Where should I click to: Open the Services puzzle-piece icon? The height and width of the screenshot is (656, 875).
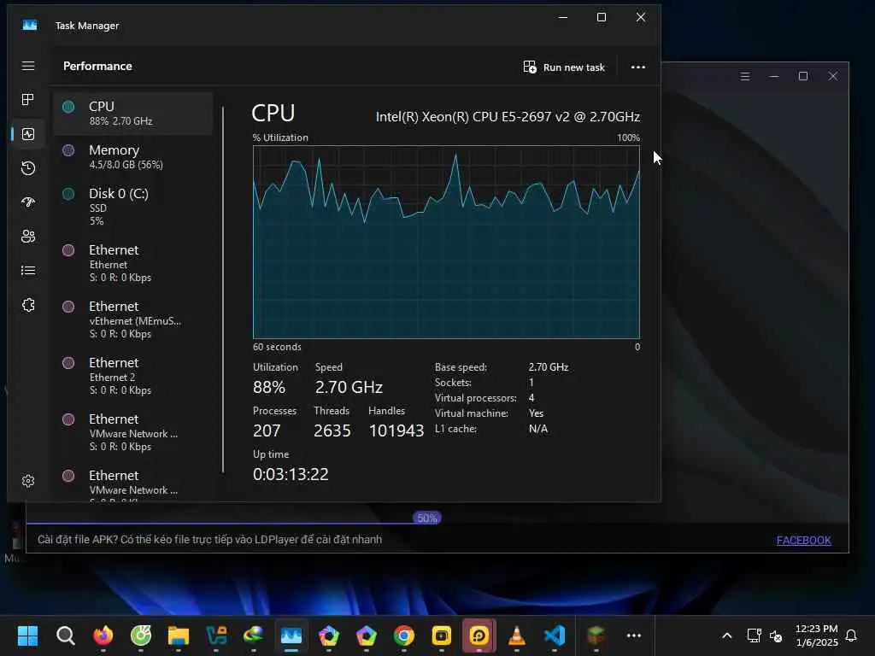[28, 305]
